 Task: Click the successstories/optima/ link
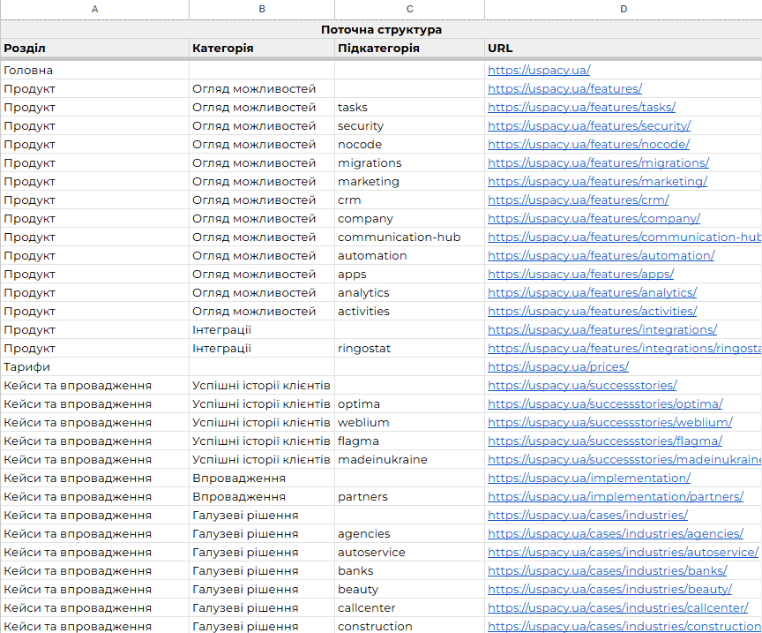pos(605,403)
